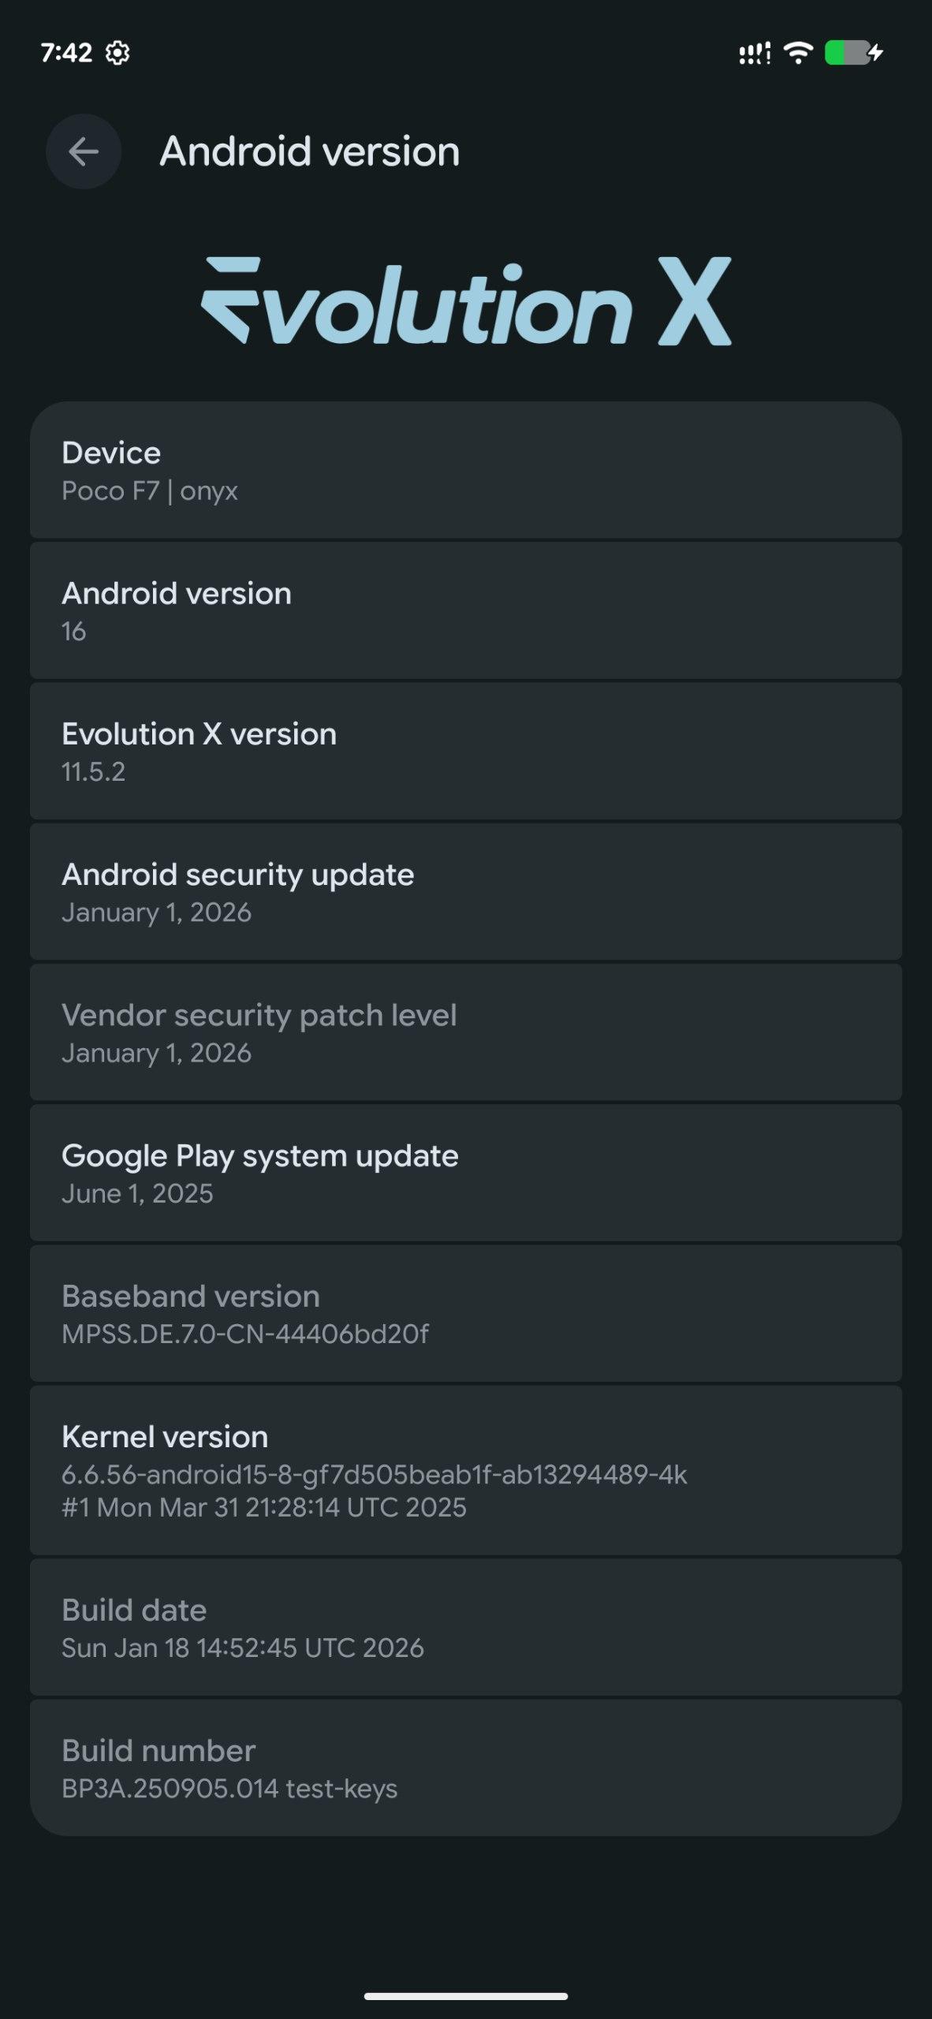Image resolution: width=932 pixels, height=2019 pixels.
Task: Tap the cellular signal icon
Action: tap(755, 54)
